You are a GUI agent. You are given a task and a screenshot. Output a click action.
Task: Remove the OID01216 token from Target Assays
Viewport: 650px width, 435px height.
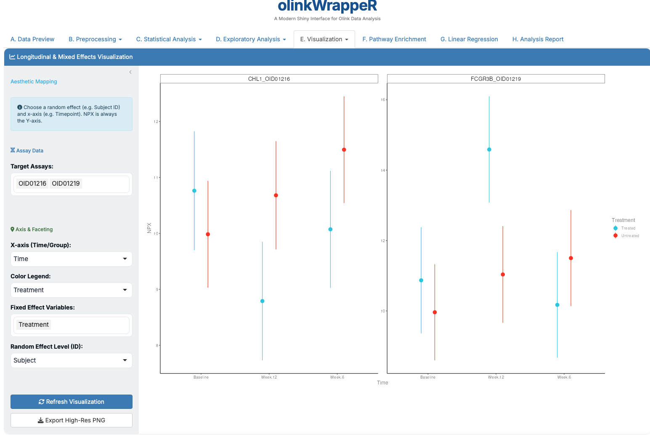click(x=32, y=183)
